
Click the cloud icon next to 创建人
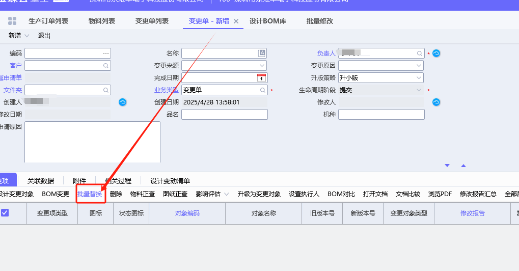click(x=122, y=102)
